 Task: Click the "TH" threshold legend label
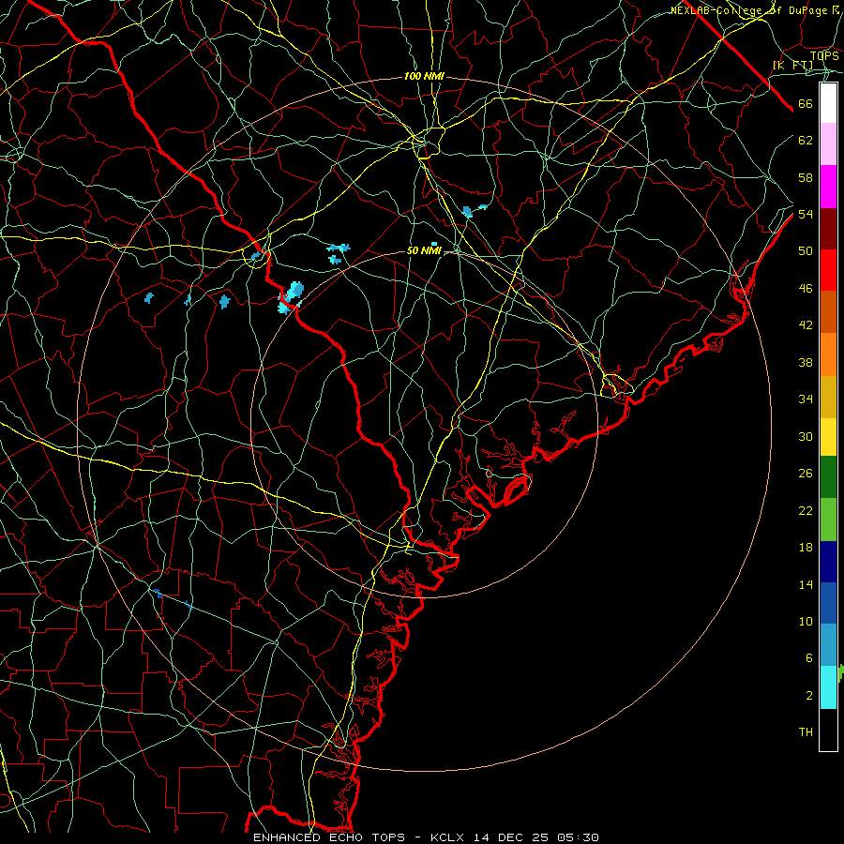pyautogui.click(x=806, y=732)
